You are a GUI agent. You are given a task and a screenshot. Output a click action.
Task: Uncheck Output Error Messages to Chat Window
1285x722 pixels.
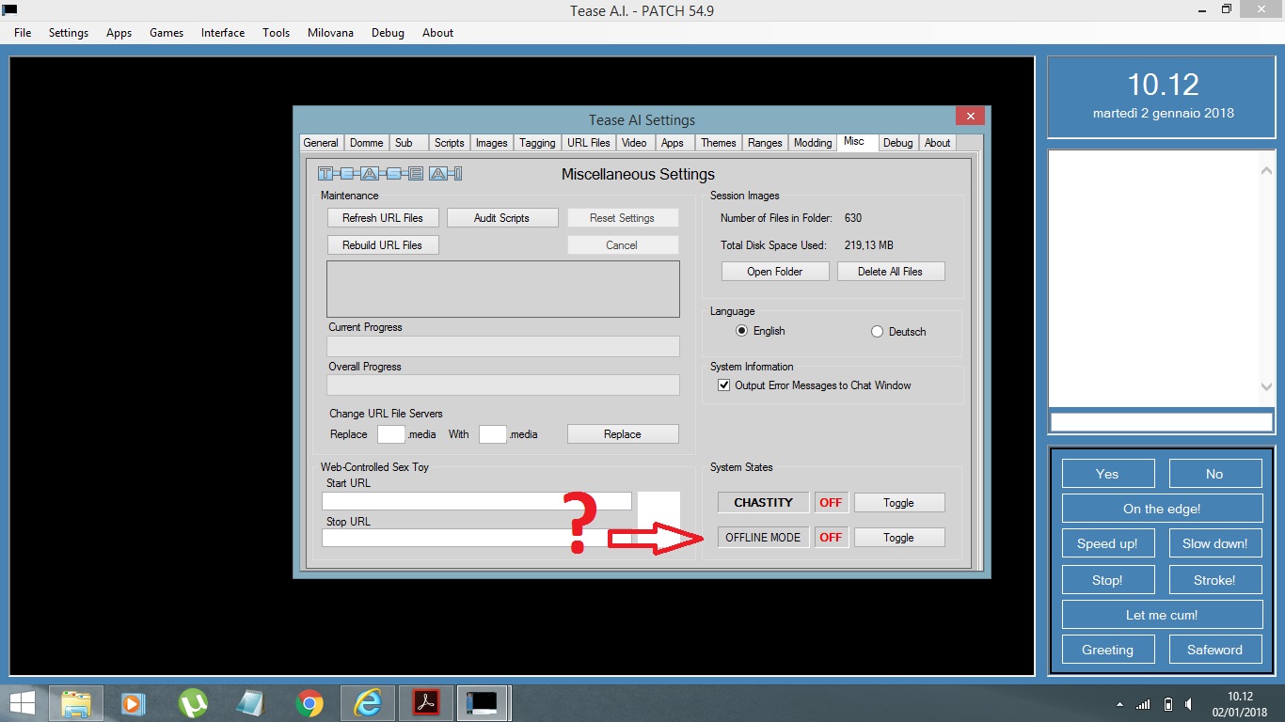[815, 385]
